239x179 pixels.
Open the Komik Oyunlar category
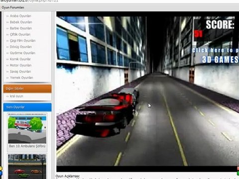point(20,59)
